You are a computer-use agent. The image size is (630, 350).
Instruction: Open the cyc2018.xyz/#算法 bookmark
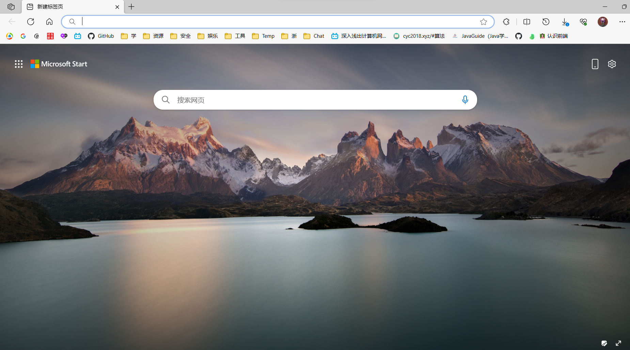(419, 36)
